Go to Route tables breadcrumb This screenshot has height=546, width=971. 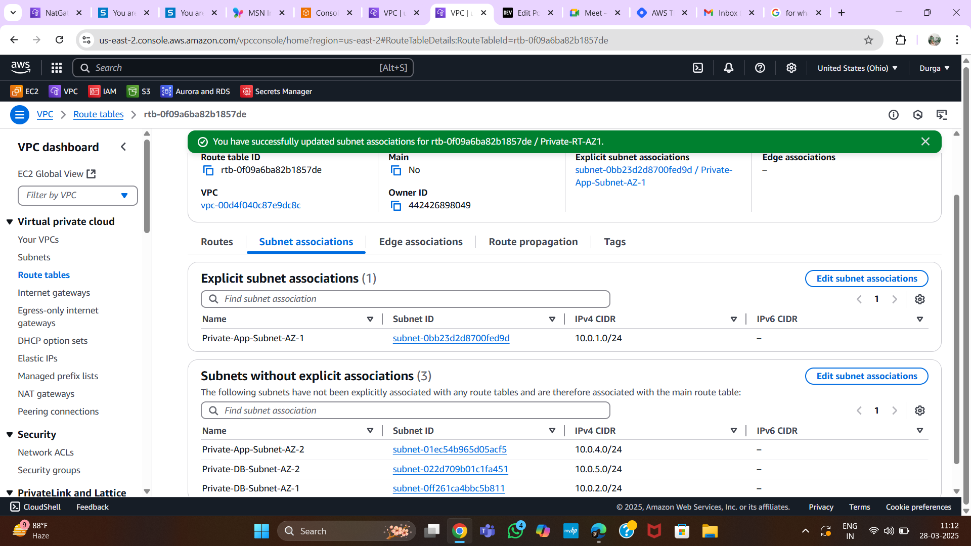(98, 115)
